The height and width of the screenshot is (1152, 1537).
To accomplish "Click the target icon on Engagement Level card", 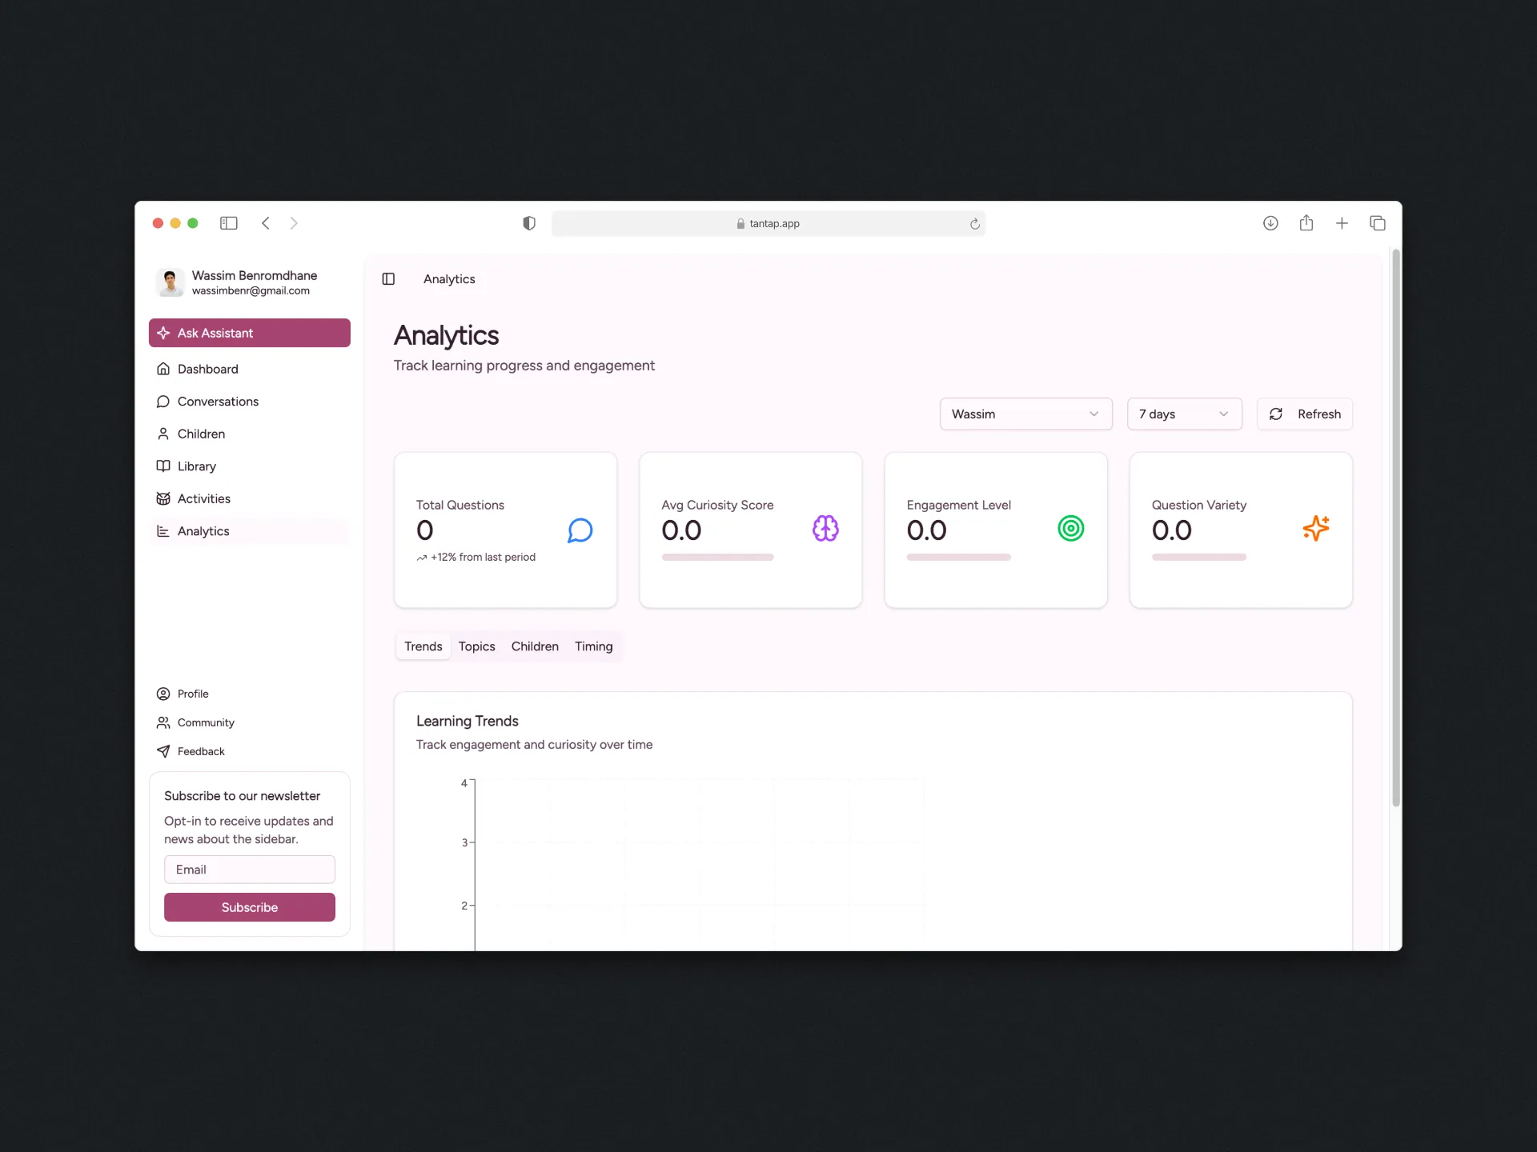I will pyautogui.click(x=1071, y=528).
